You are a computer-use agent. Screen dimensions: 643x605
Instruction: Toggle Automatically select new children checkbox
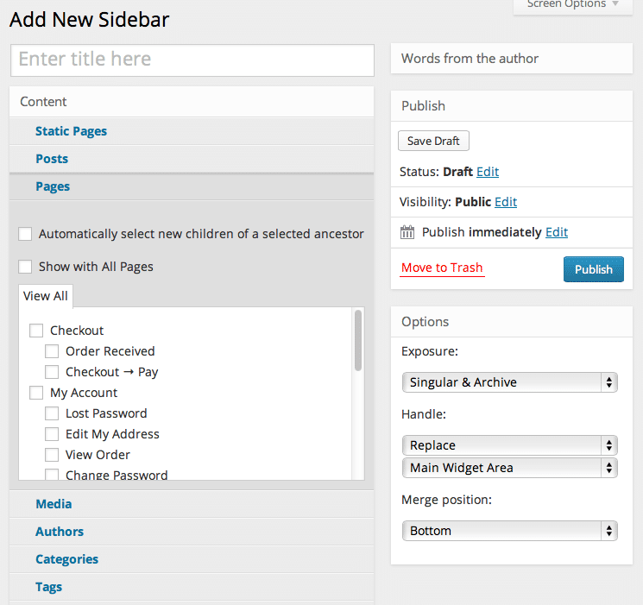point(25,234)
